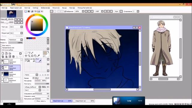Show hidden layer Слой1
The width and height of the screenshot is (192, 108).
coord(2,79)
